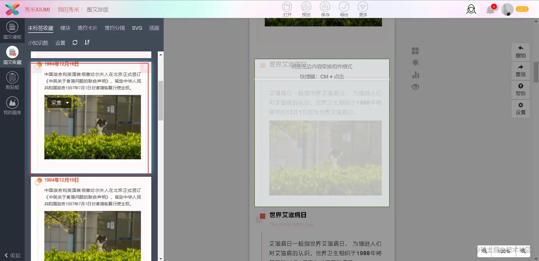Click the page vertical scrollbar thumb
This screenshot has height=261, width=539.
[536, 72]
